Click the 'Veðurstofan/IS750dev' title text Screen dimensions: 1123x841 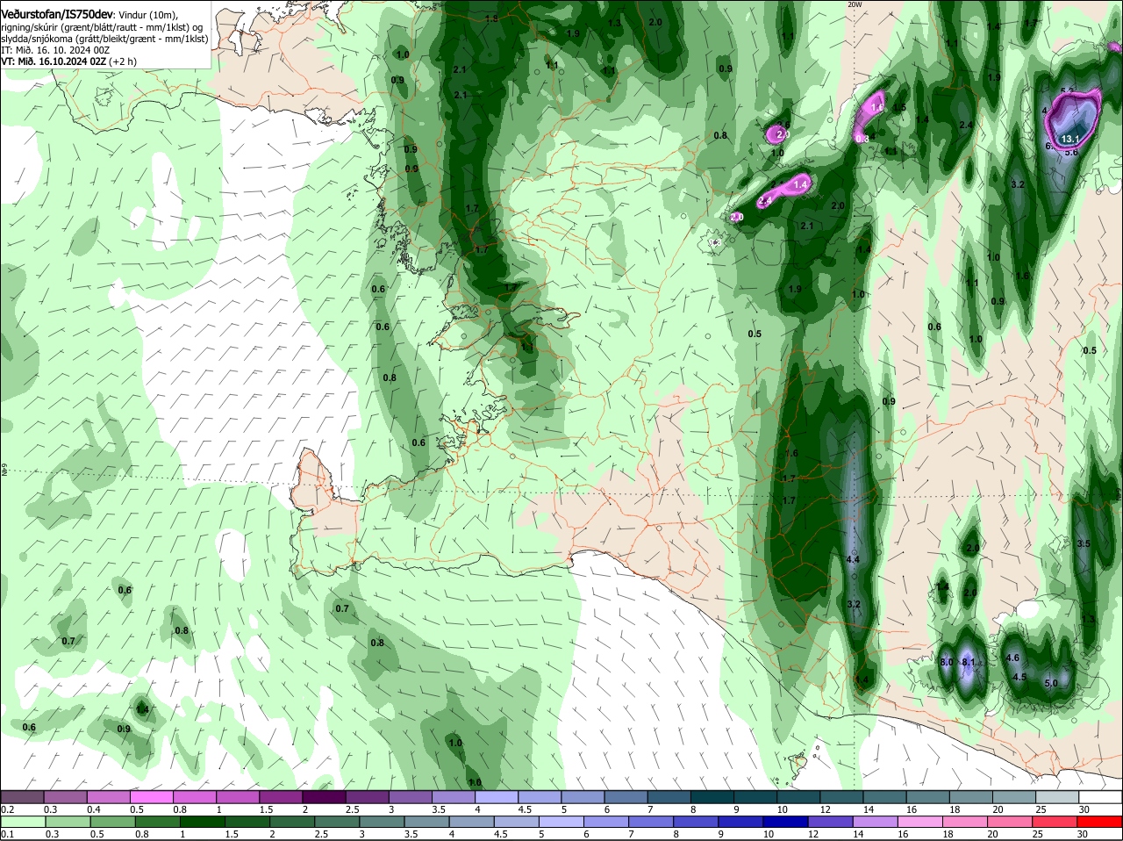click(x=56, y=15)
